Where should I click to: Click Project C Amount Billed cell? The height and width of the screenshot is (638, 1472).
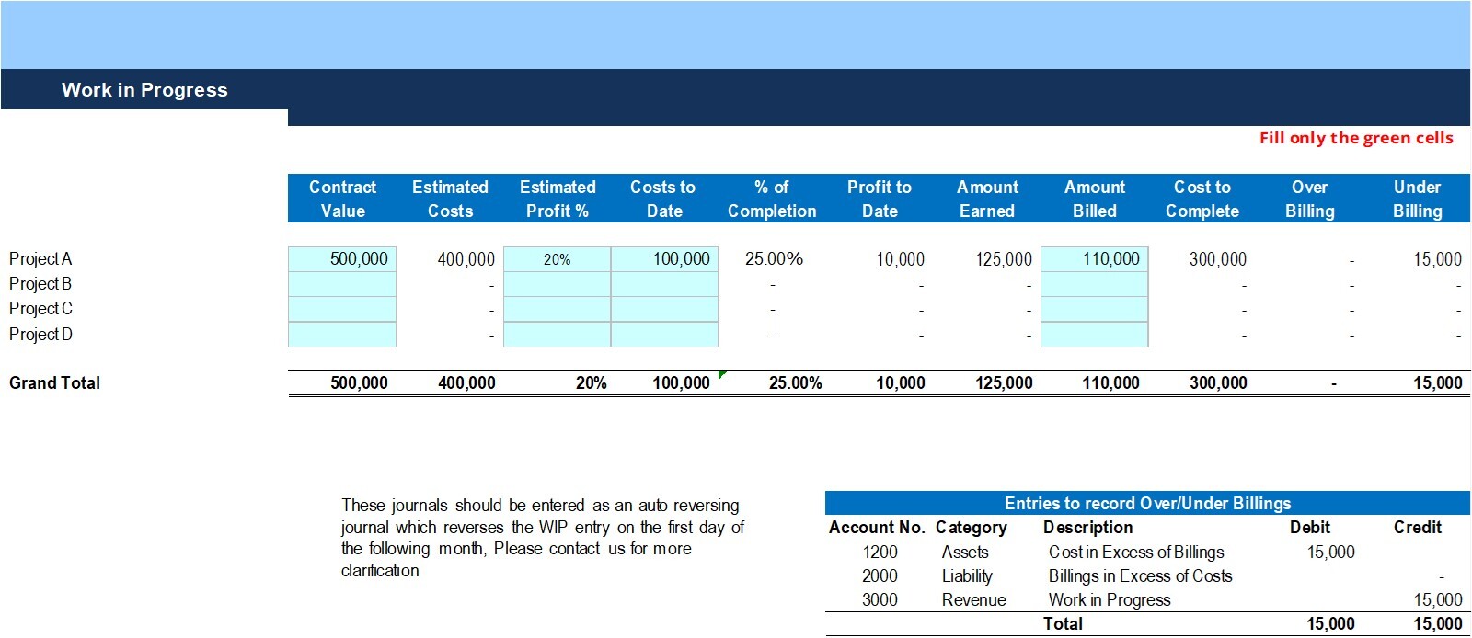pos(1095,309)
